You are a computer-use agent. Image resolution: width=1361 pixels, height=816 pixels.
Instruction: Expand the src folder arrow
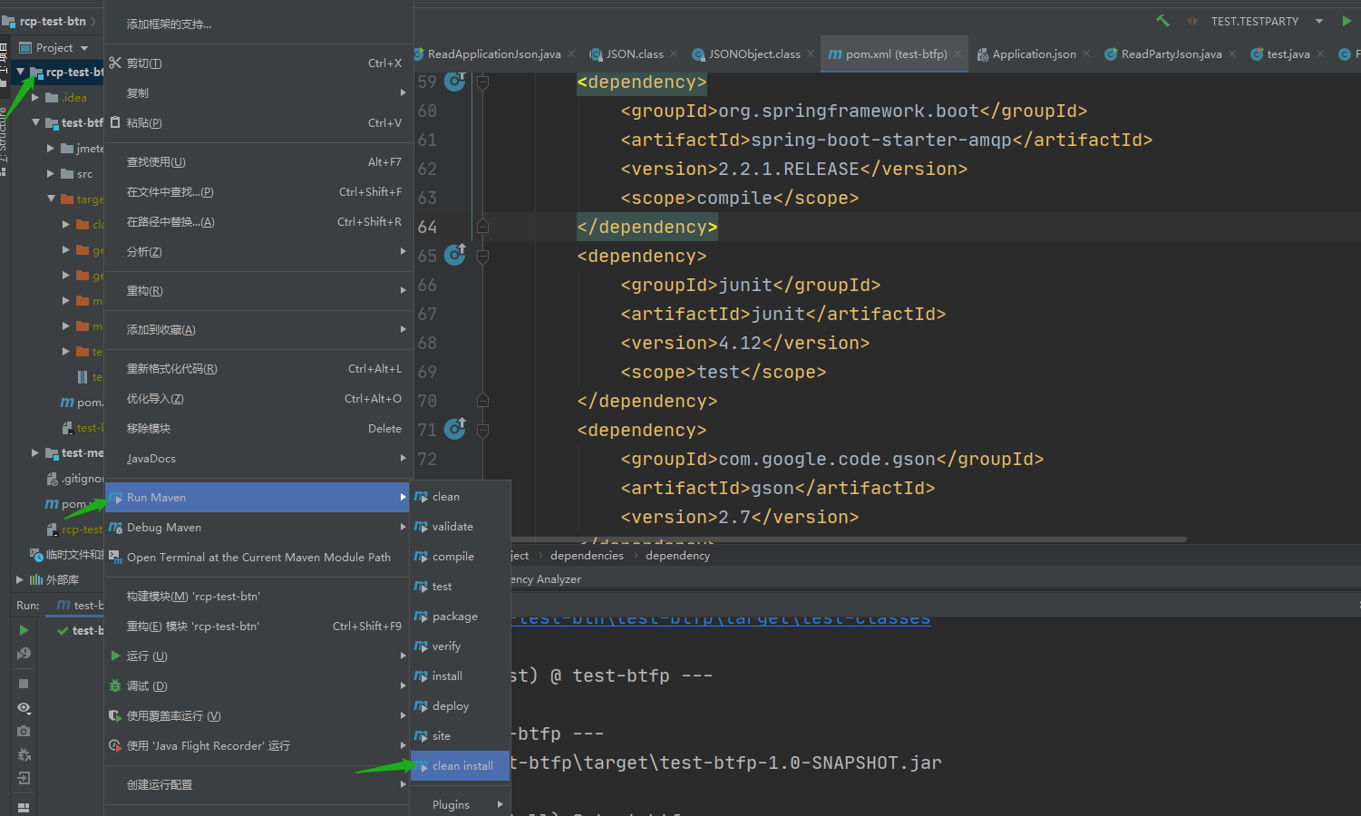tap(51, 173)
